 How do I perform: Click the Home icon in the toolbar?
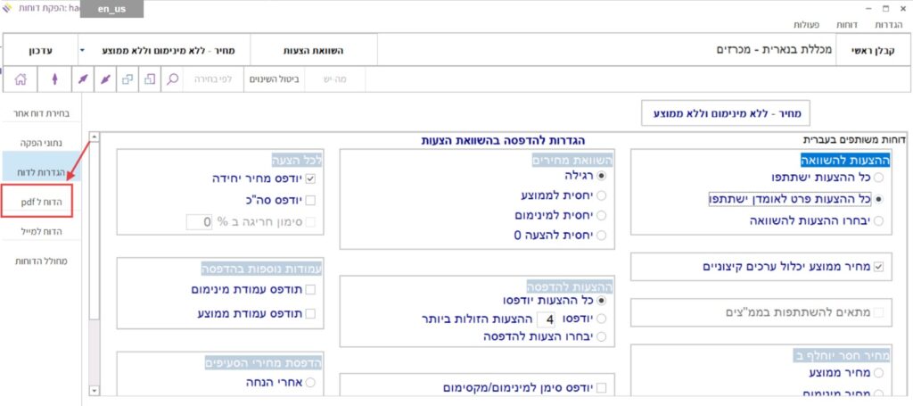point(21,79)
